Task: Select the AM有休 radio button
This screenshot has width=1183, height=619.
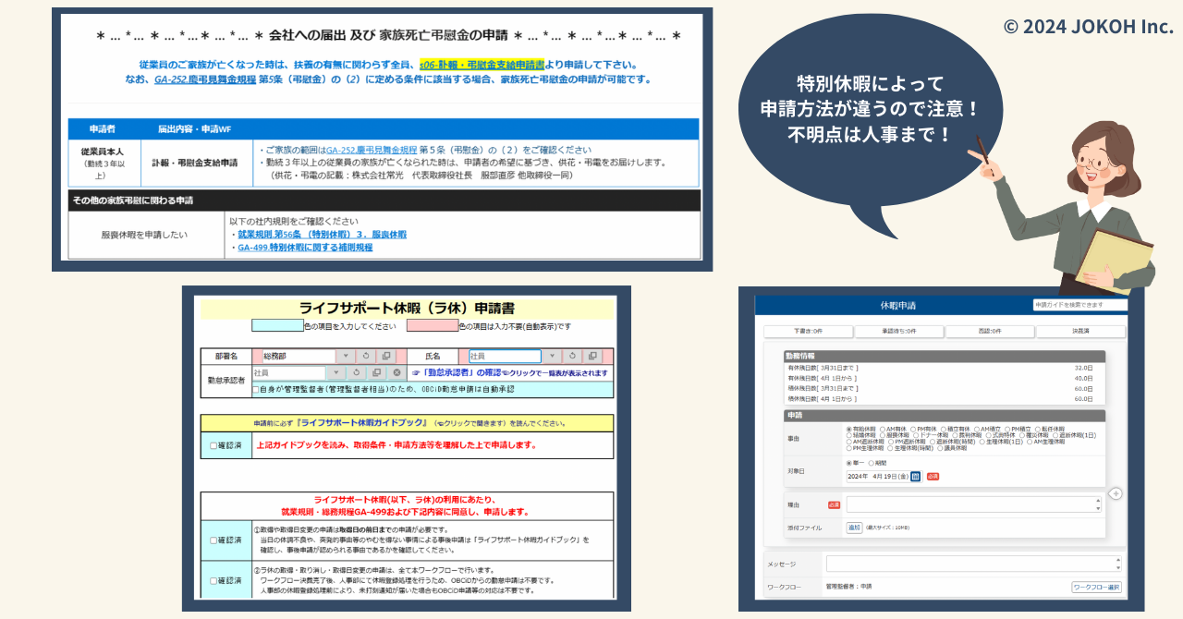Action: 883,429
